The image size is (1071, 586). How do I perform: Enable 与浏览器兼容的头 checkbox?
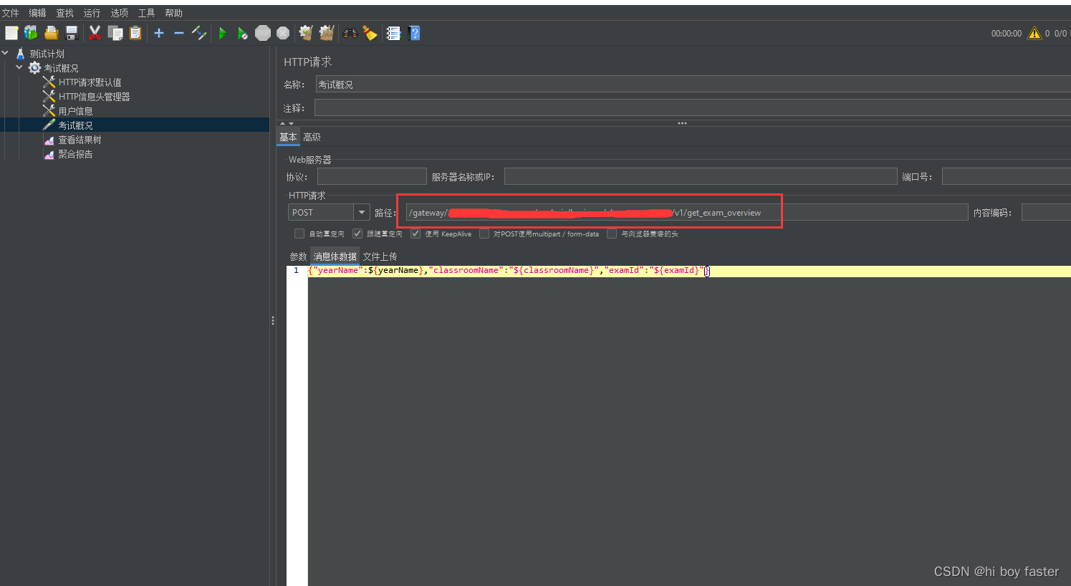(x=612, y=234)
